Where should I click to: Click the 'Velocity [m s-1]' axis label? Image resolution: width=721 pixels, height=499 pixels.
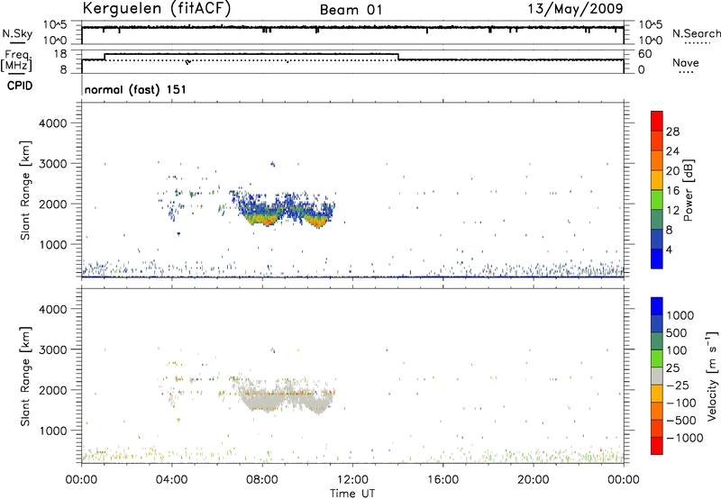pos(712,376)
